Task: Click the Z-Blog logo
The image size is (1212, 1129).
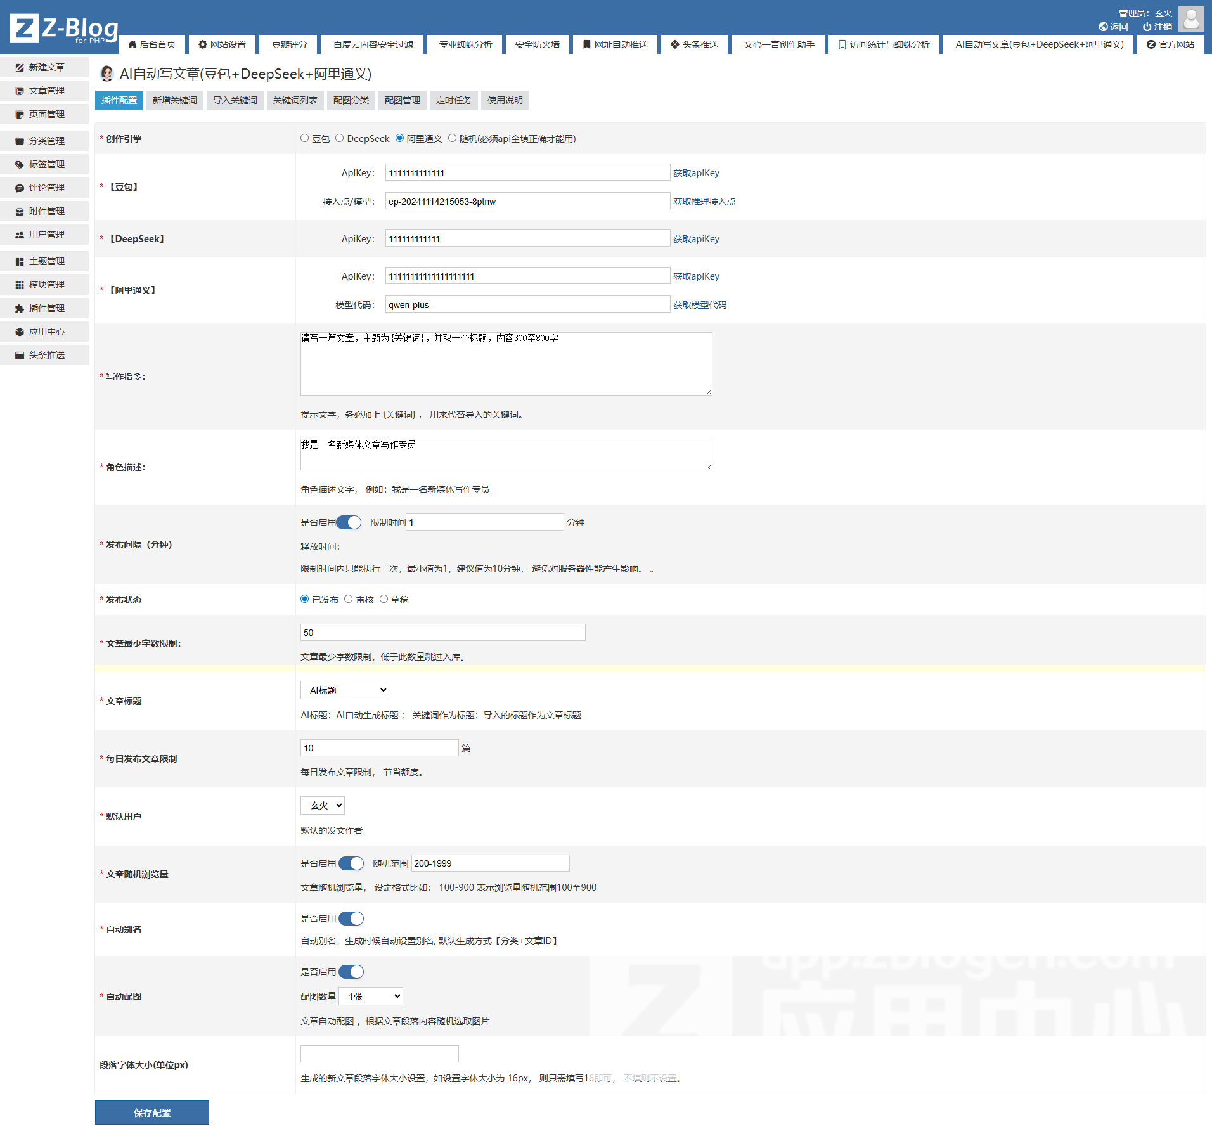Action: coord(64,29)
